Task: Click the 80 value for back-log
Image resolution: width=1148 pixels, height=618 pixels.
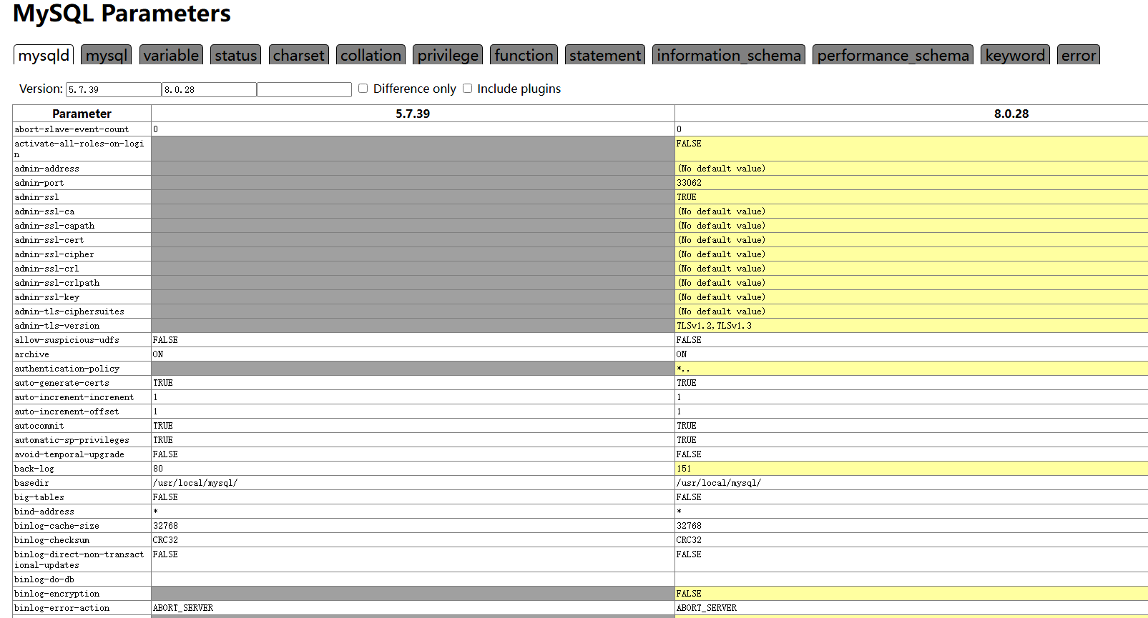Action: tap(158, 469)
